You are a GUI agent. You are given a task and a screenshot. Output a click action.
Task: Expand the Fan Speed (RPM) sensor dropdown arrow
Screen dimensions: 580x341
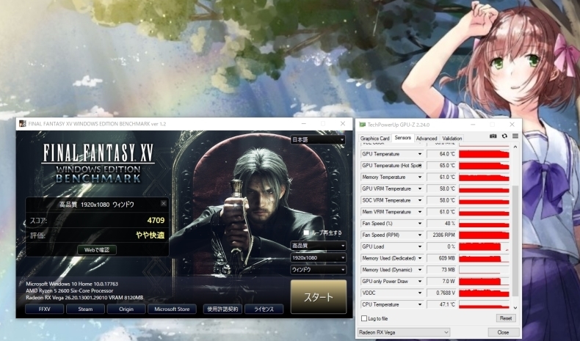tap(420, 235)
